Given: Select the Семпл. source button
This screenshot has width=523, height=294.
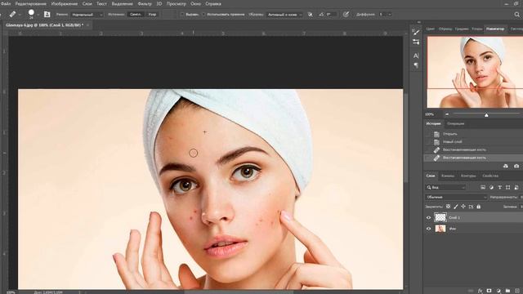Looking at the screenshot, I should [136, 15].
